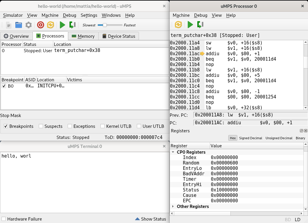Click the green play icon in the main toolbar
308x223 pixels.
coord(62,25)
